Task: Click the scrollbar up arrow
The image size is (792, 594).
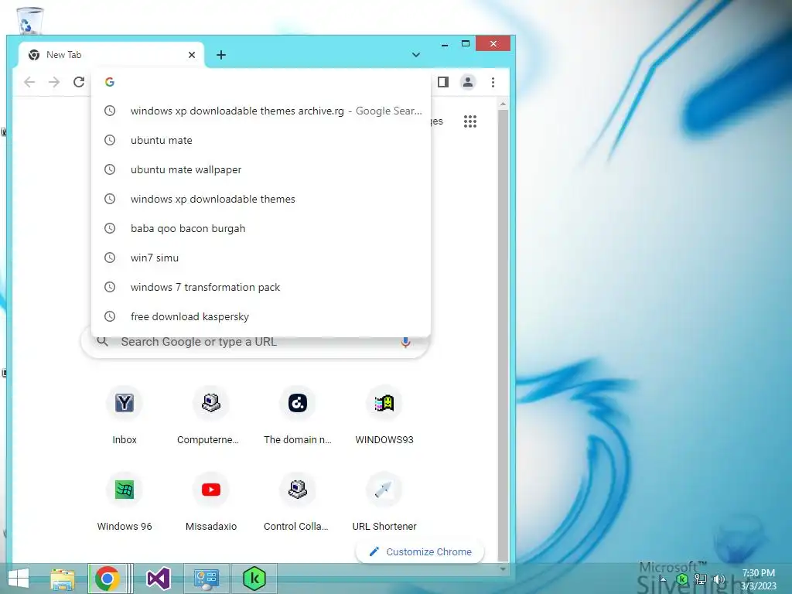Action: pos(503,104)
